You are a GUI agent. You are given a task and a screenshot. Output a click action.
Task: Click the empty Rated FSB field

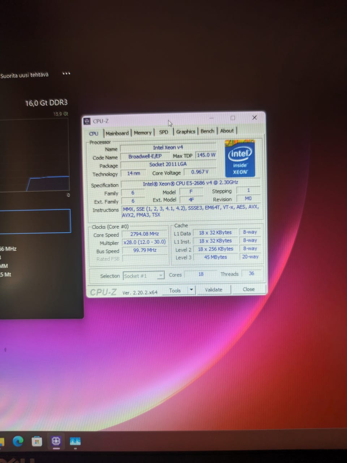(x=145, y=258)
